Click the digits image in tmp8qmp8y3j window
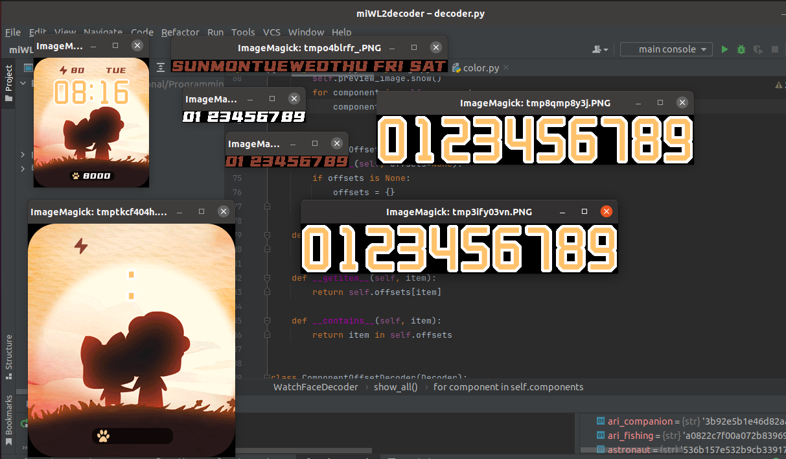The image size is (786, 459). (535, 139)
